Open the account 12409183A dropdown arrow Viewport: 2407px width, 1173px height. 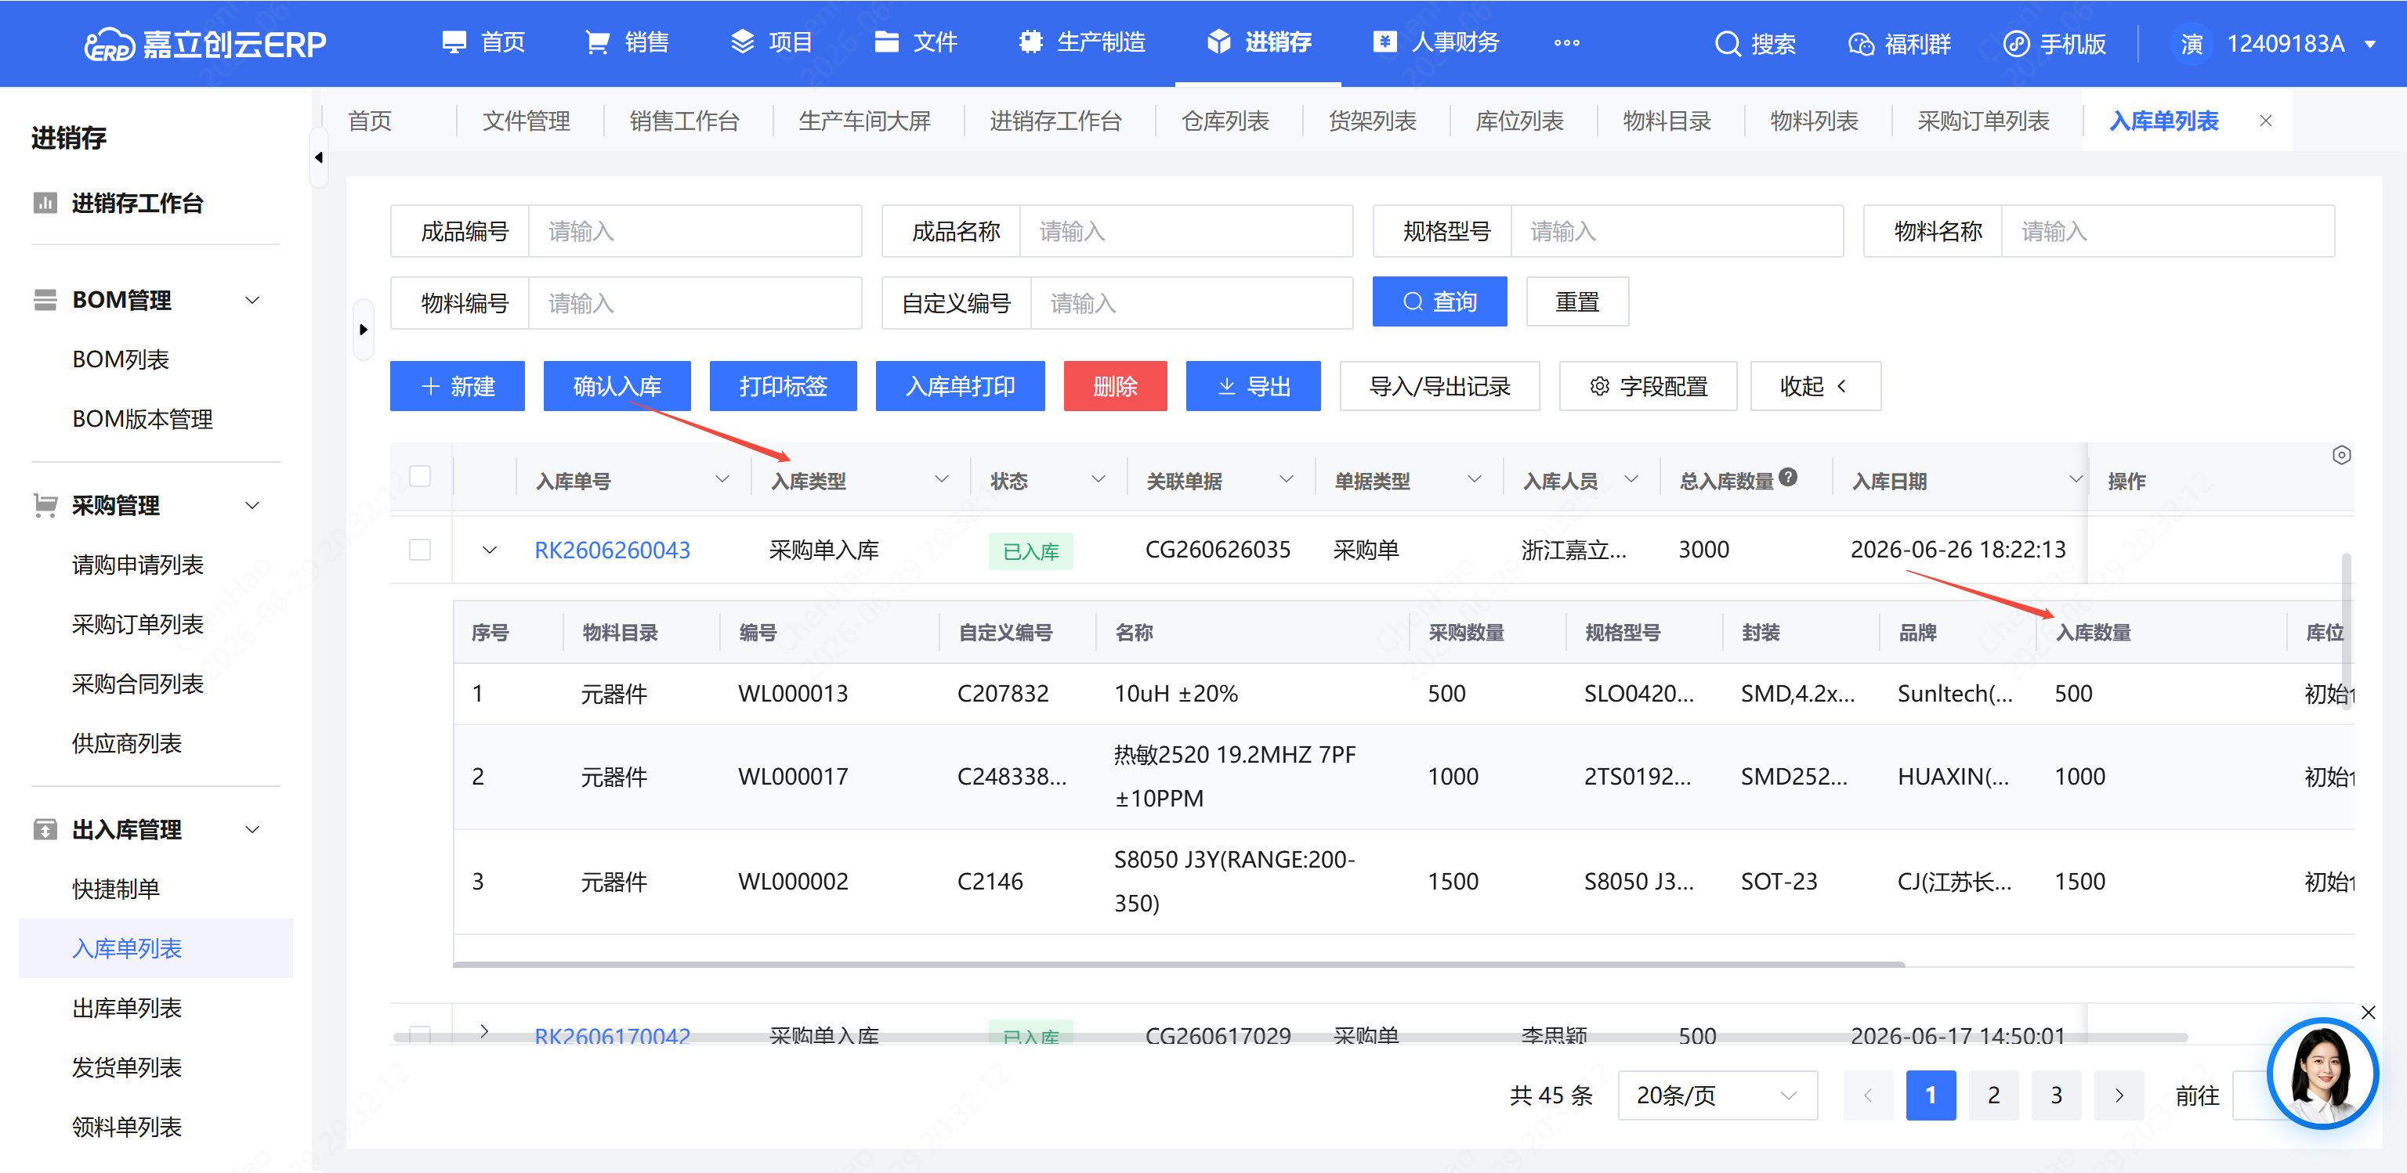click(2370, 44)
